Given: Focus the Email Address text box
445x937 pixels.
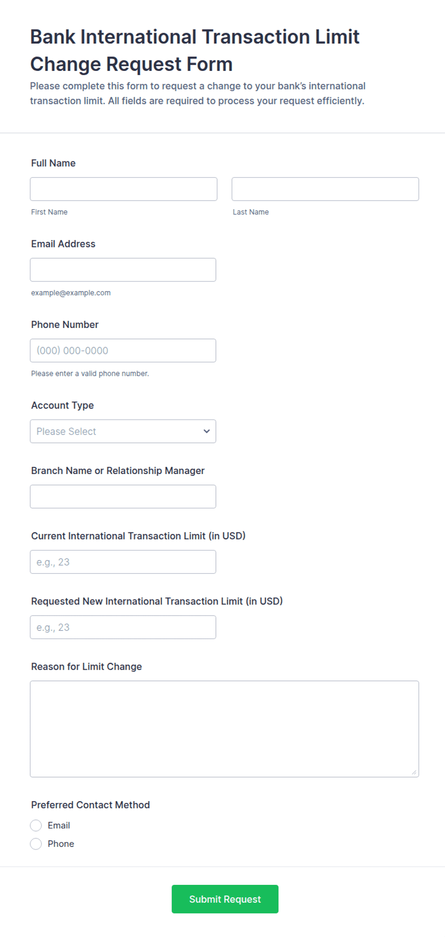Looking at the screenshot, I should pyautogui.click(x=123, y=270).
